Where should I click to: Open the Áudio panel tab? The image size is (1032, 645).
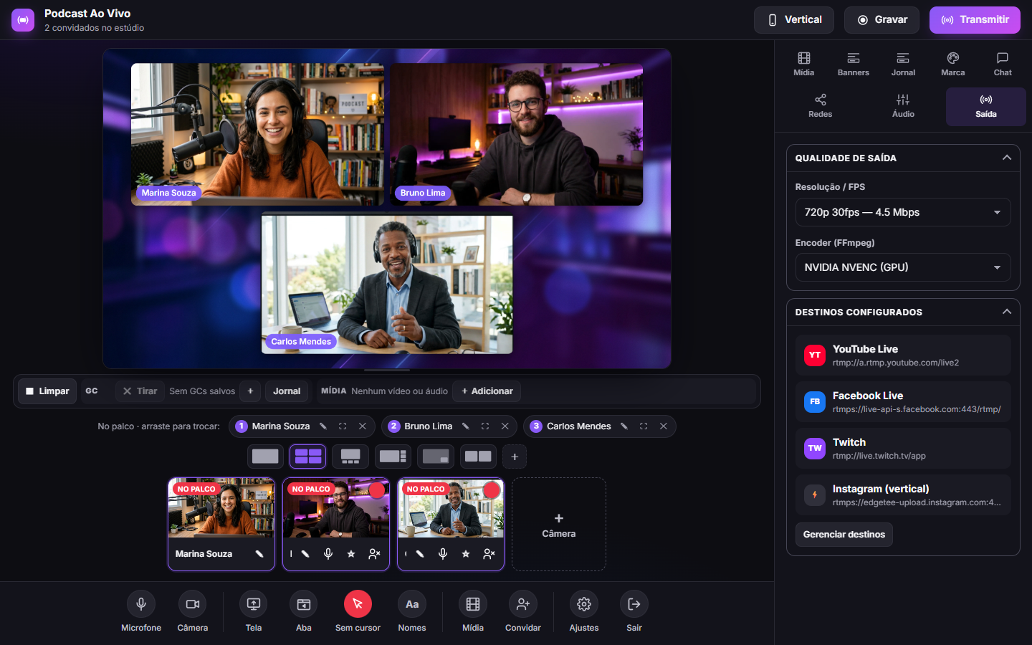(903, 106)
